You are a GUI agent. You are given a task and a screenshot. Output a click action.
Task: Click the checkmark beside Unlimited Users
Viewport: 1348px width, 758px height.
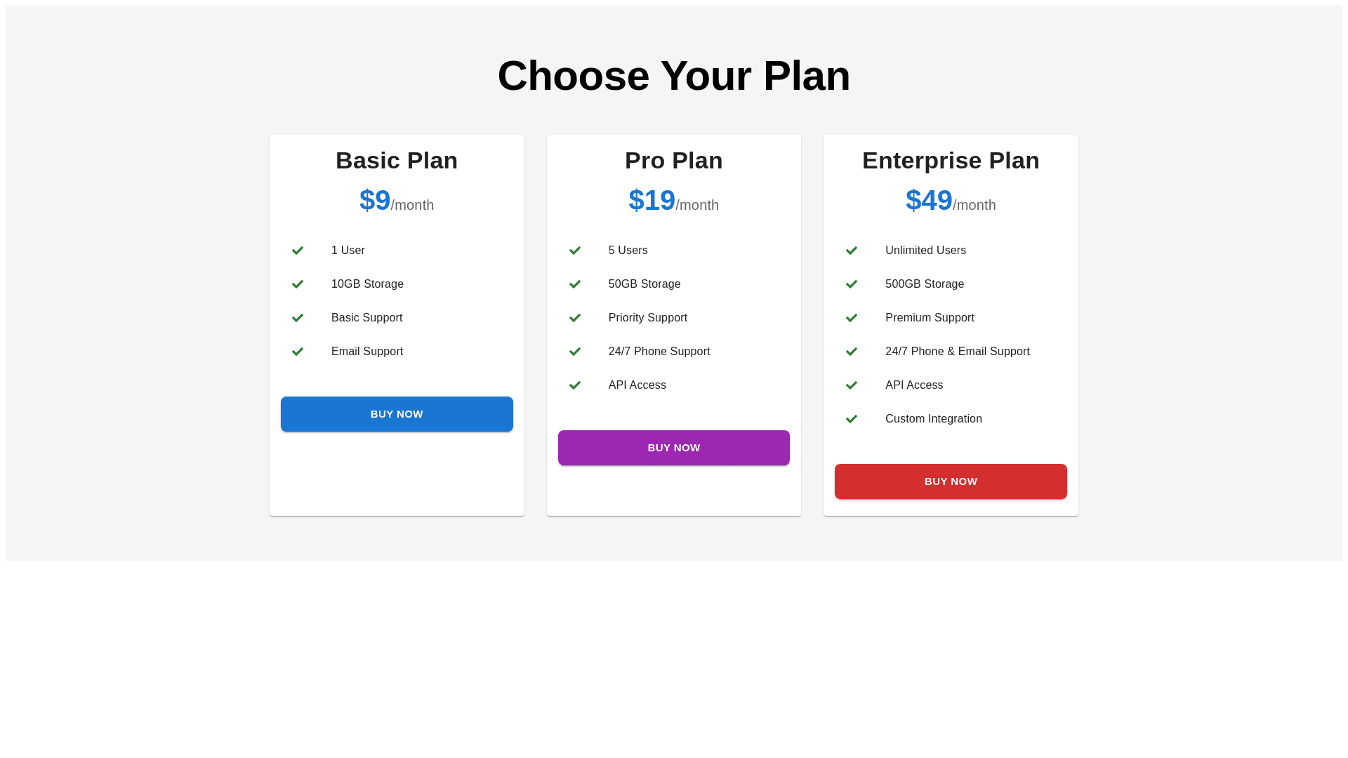852,251
